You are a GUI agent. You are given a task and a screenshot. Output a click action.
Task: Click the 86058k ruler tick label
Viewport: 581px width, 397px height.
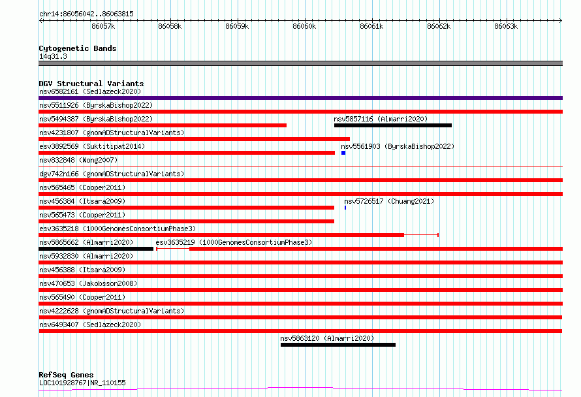tap(170, 26)
